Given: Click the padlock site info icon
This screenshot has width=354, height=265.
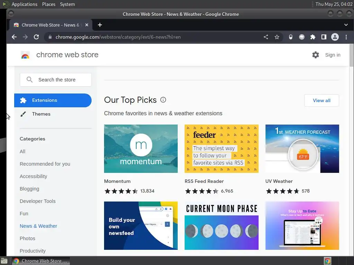Looking at the screenshot, I should pos(50,37).
